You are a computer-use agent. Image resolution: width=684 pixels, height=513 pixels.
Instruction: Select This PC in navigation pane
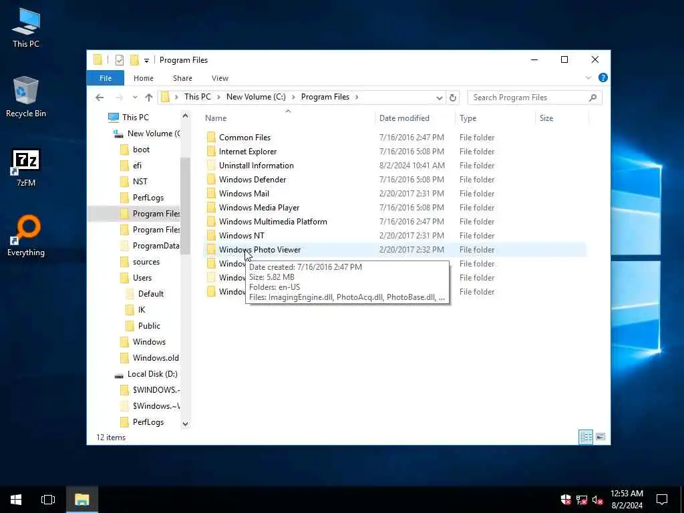click(135, 118)
